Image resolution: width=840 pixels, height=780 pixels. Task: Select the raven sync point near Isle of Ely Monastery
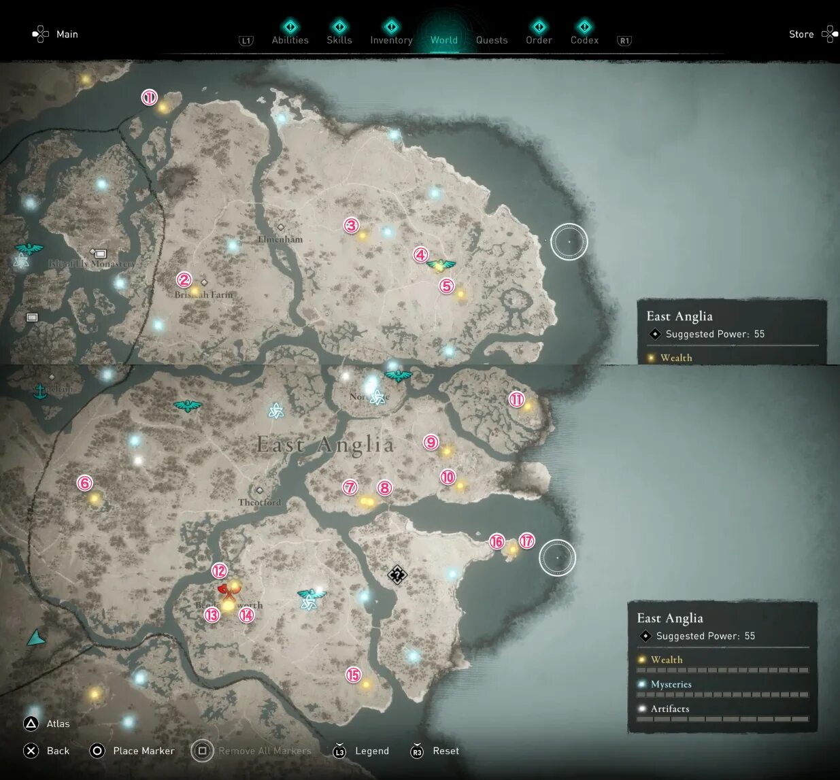29,249
